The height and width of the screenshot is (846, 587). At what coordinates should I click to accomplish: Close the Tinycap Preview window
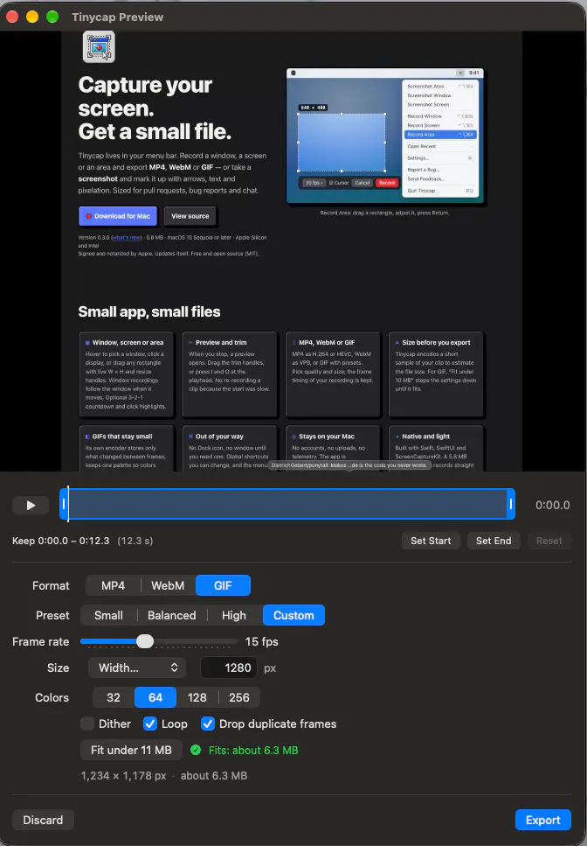click(x=12, y=17)
